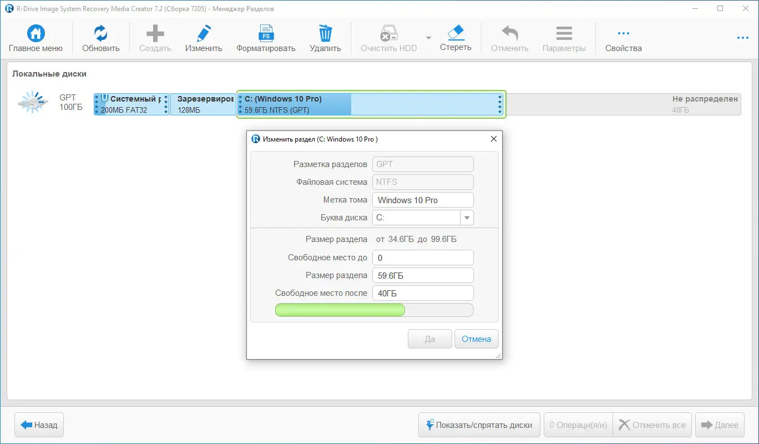
Task: Open the Буква диска drive letter dropdown
Action: [467, 218]
